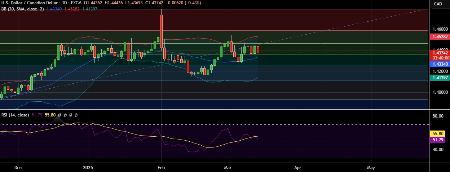Click the red BB upper value 1.45282 in legend

72,9
